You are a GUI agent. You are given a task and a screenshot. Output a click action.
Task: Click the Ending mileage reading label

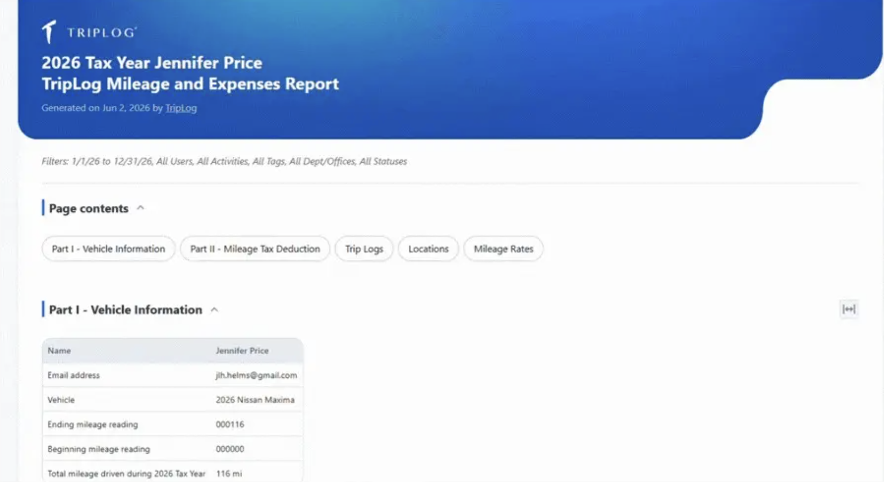93,424
